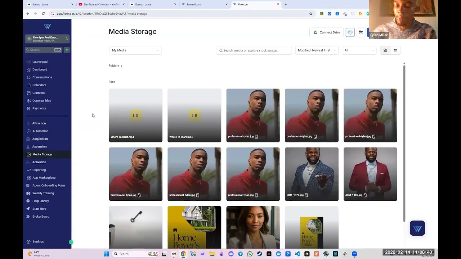Open the floating FlowSper chat widget

click(417, 228)
